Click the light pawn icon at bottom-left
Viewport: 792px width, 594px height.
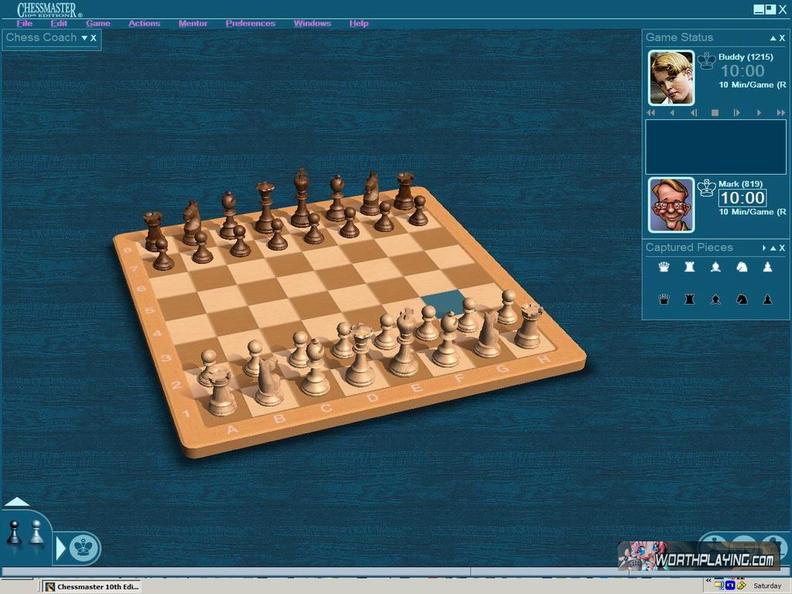point(36,532)
